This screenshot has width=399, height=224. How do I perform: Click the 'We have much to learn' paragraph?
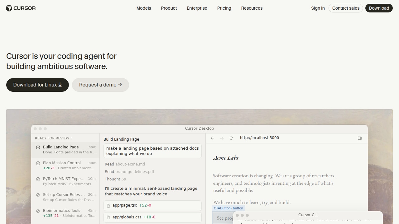(252, 203)
